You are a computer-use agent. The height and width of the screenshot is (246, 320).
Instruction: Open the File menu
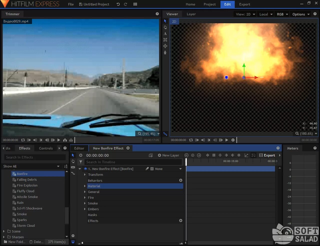(71, 4)
